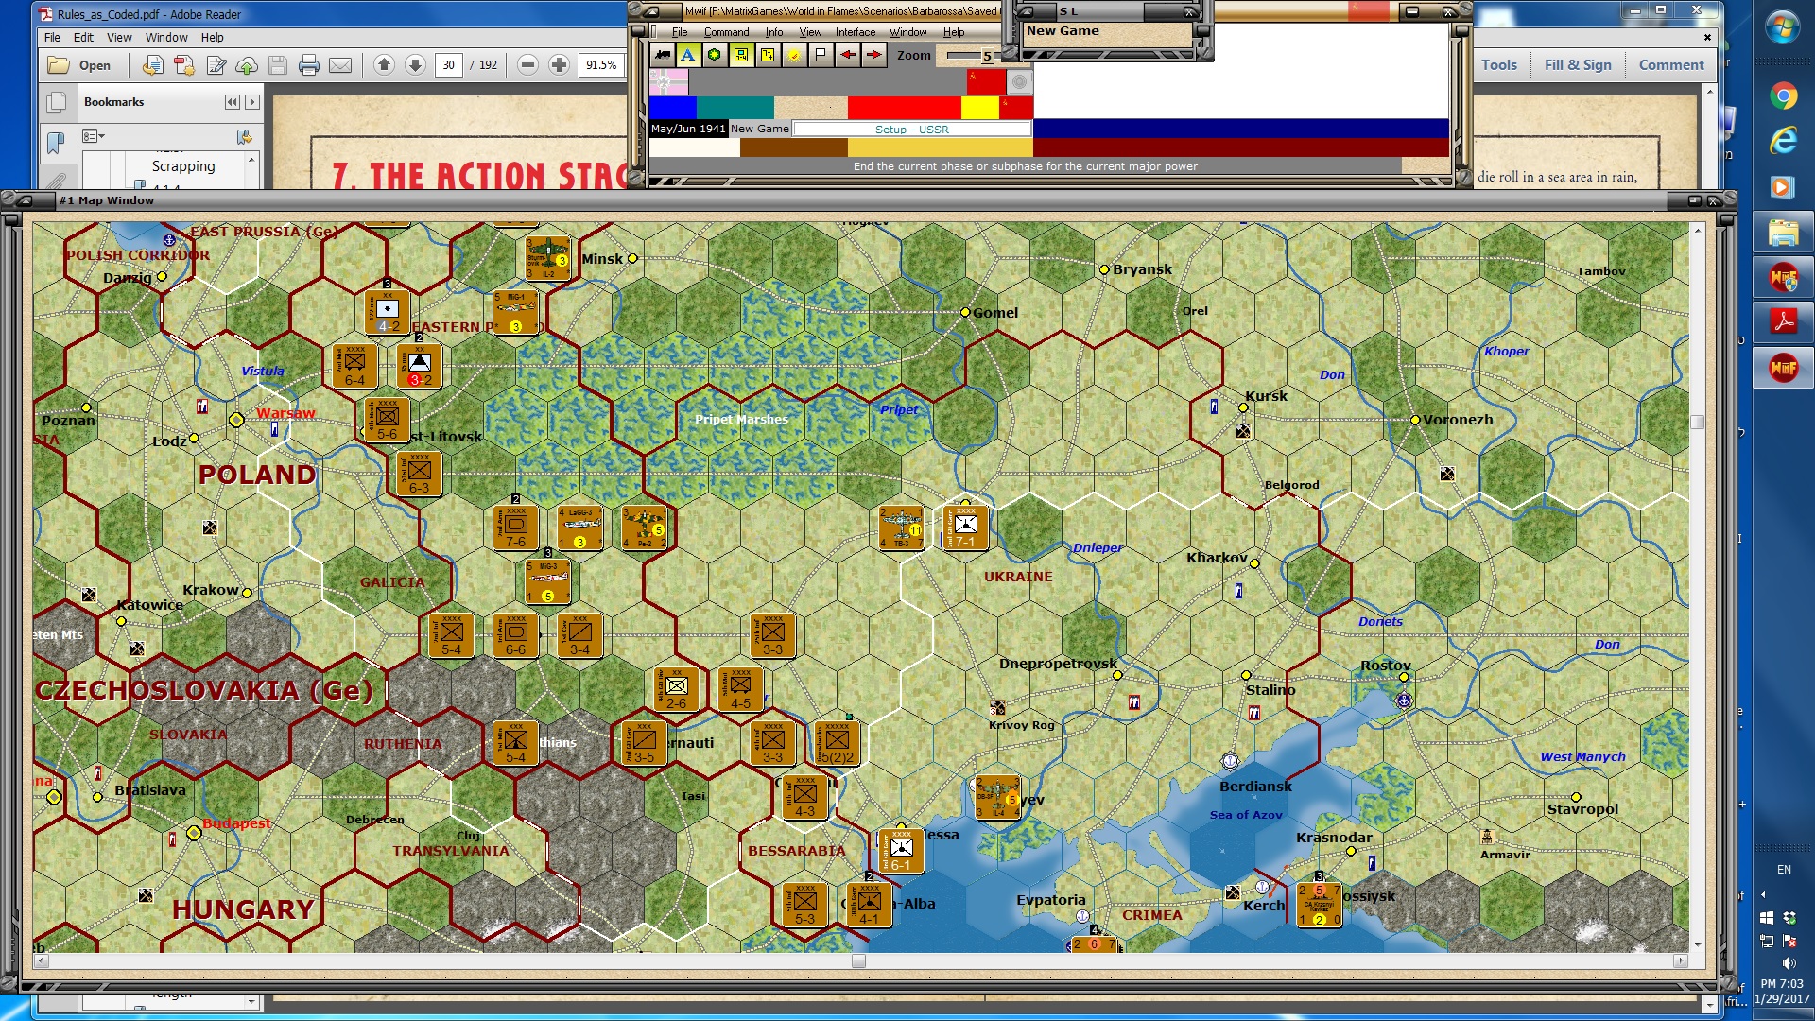The height and width of the screenshot is (1021, 1815).
Task: Open Adobe Reader's Edit menu
Action: (83, 38)
